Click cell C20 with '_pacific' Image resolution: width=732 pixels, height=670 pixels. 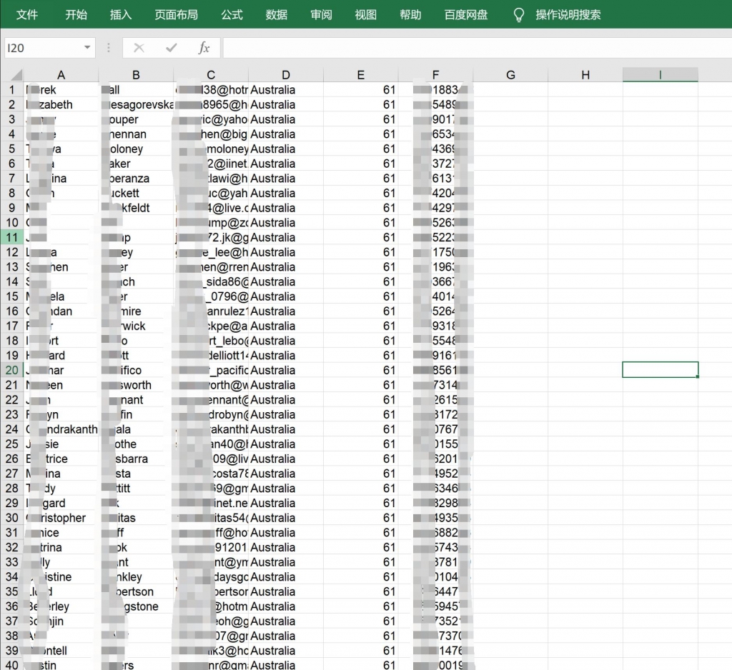click(211, 370)
